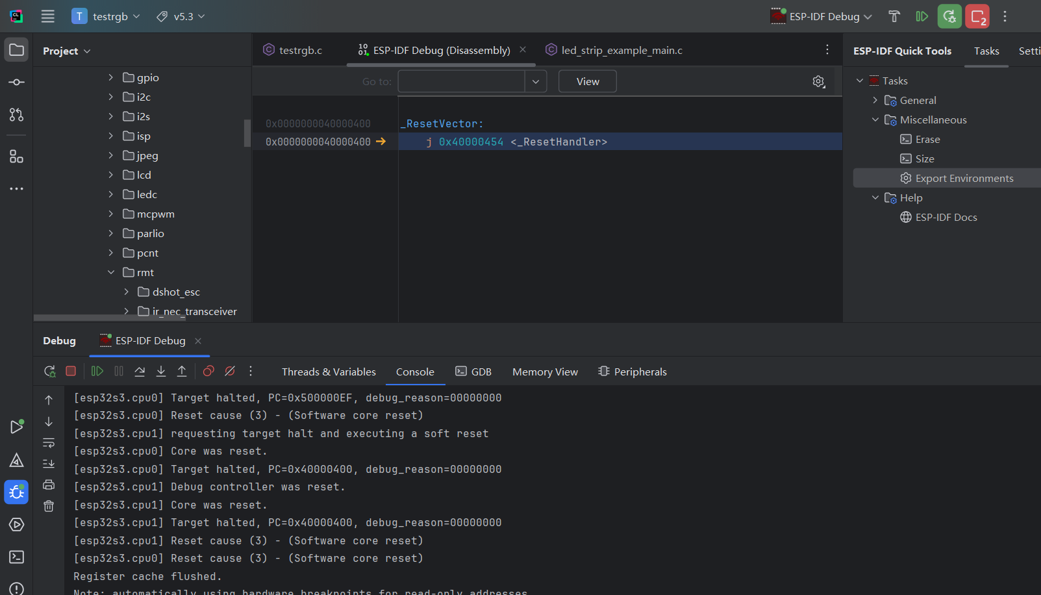
Task: Select the Tasks tab in Quick Tools
Action: tap(986, 51)
